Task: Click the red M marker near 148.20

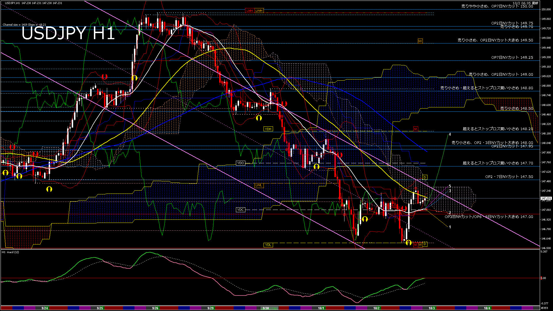Action: click(x=415, y=129)
